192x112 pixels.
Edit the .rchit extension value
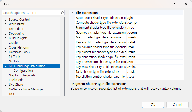pos(155,52)
